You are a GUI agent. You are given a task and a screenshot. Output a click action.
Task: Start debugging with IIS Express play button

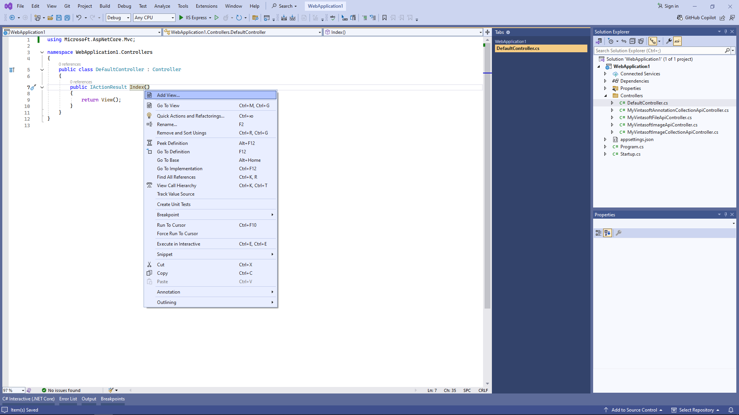tap(181, 18)
